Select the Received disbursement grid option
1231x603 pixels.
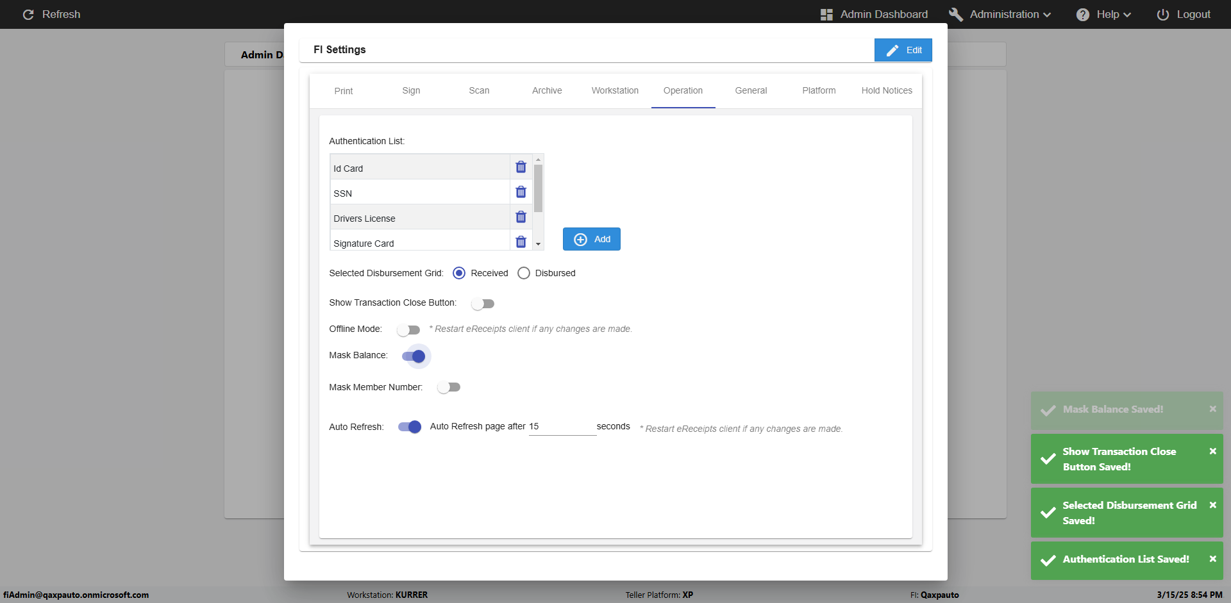(x=459, y=273)
